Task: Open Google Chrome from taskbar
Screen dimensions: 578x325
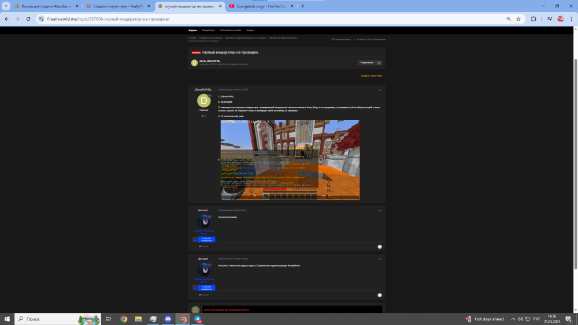Action: (x=124, y=319)
